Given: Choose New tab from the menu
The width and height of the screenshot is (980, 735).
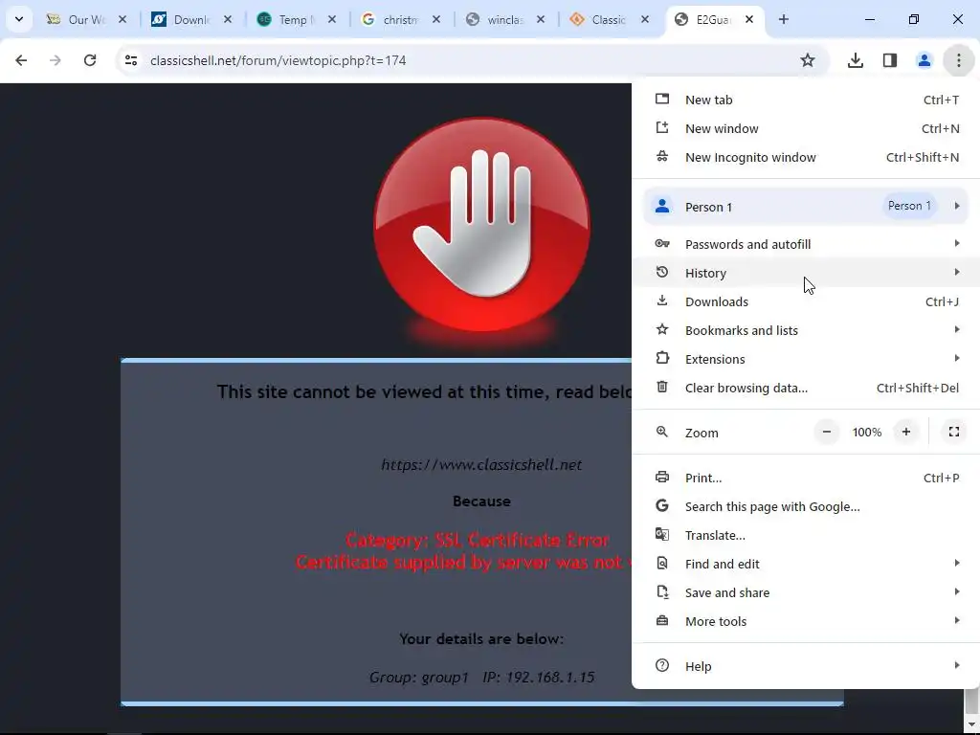Looking at the screenshot, I should tap(806, 100).
